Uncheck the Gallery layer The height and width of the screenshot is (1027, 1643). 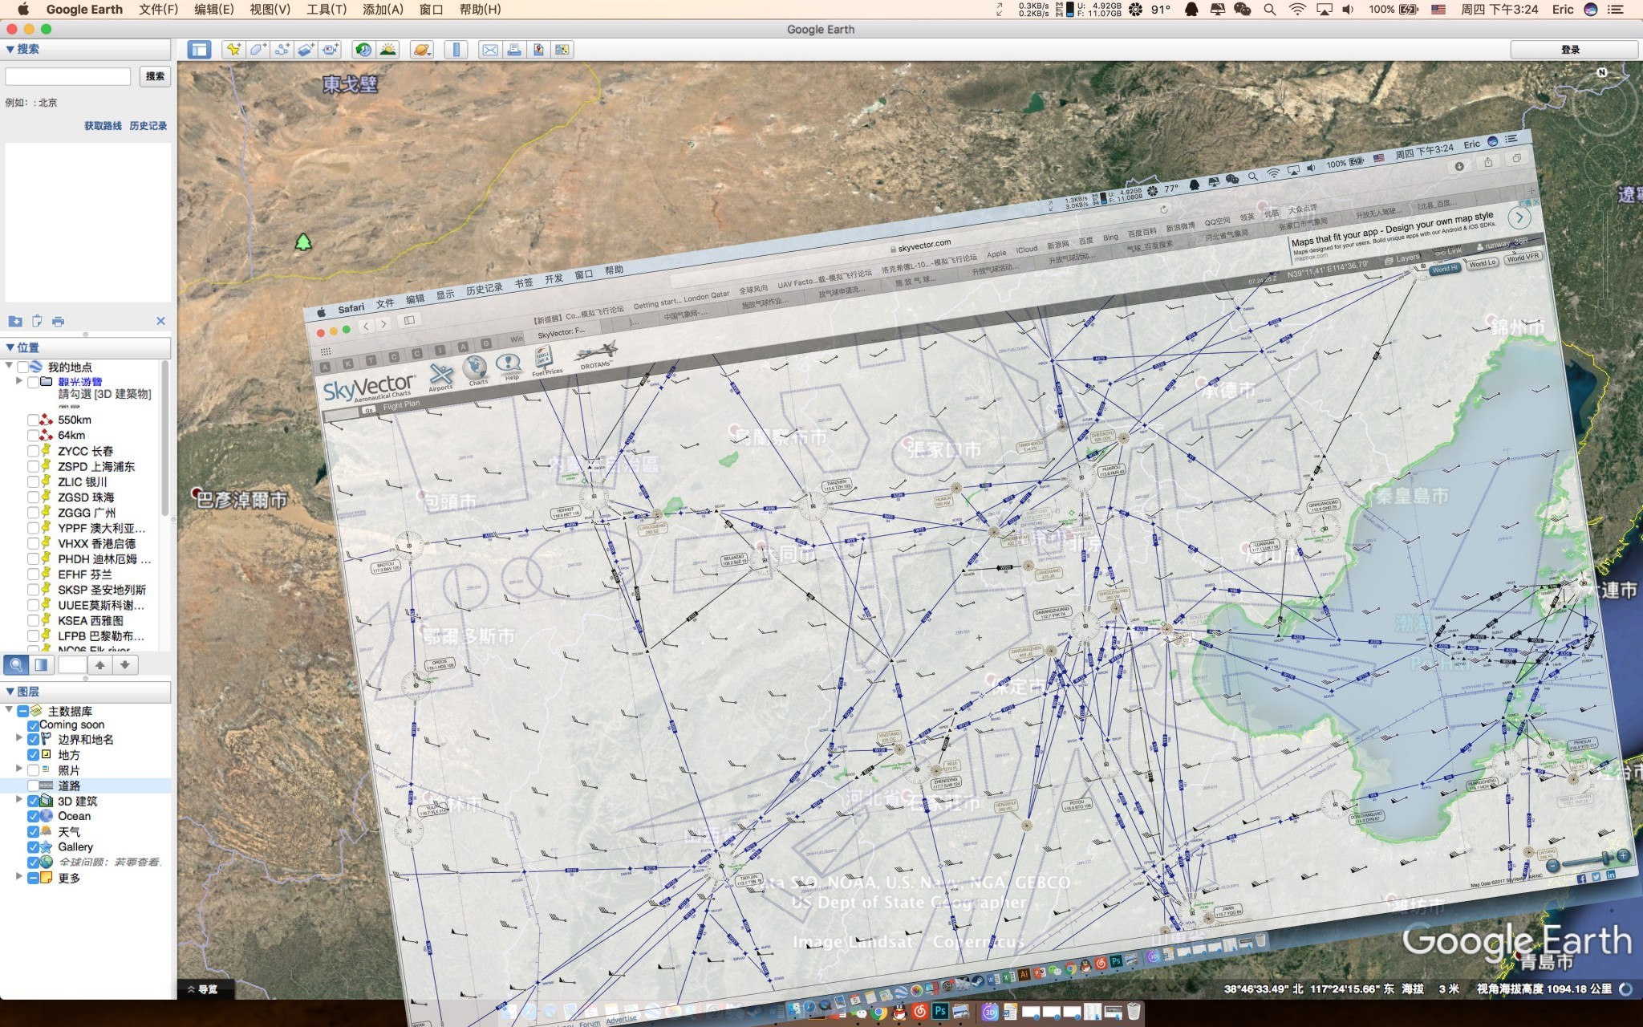point(33,846)
